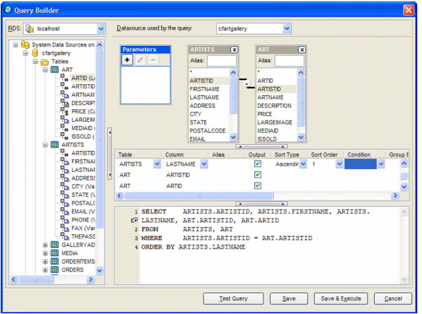Open the Sort Type Ascending dropdown
422x314 pixels.
pos(303,164)
